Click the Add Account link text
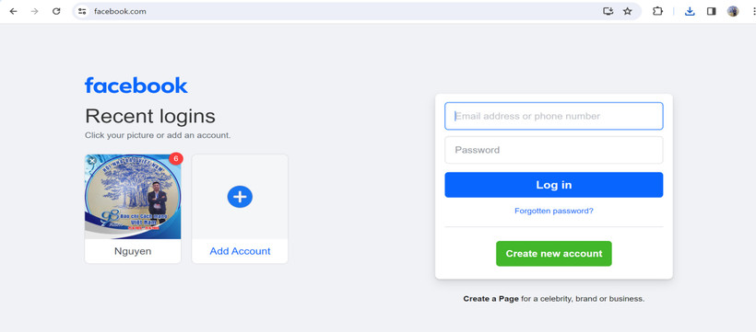 coord(240,251)
